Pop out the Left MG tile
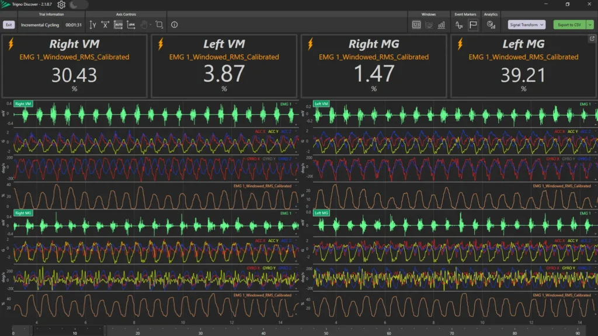The image size is (598, 336). point(592,39)
